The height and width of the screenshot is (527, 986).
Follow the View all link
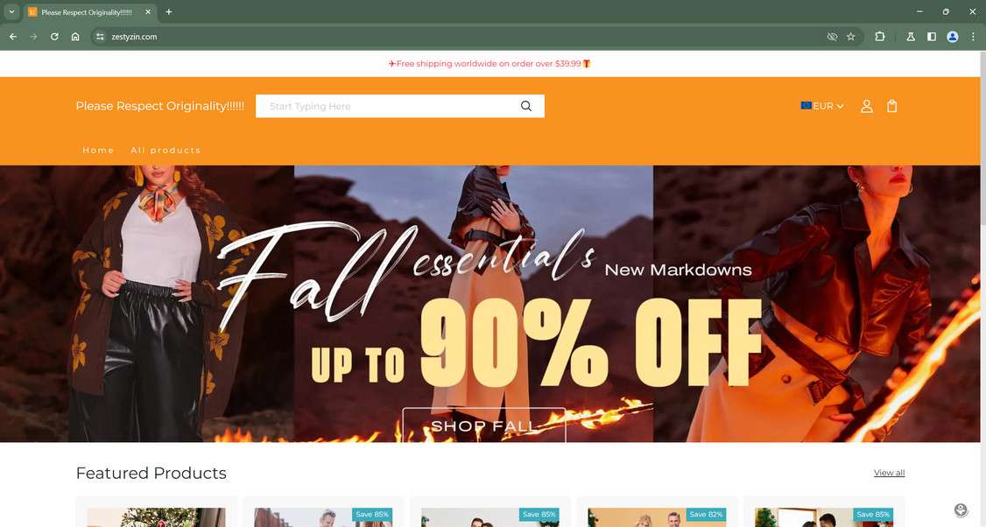click(889, 473)
